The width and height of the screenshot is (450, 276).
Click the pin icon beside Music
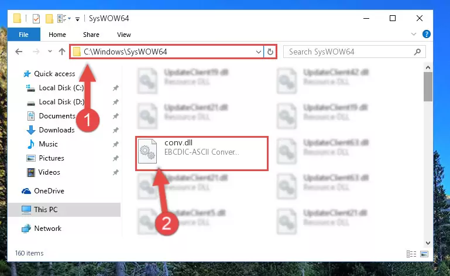tap(116, 144)
